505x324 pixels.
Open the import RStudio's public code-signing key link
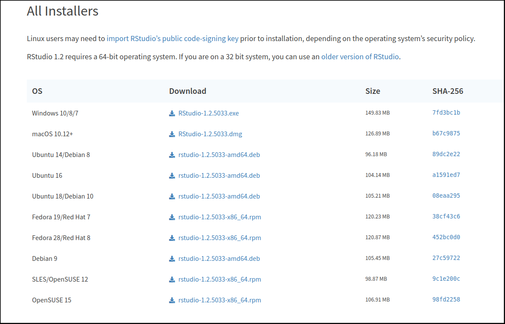pos(173,38)
